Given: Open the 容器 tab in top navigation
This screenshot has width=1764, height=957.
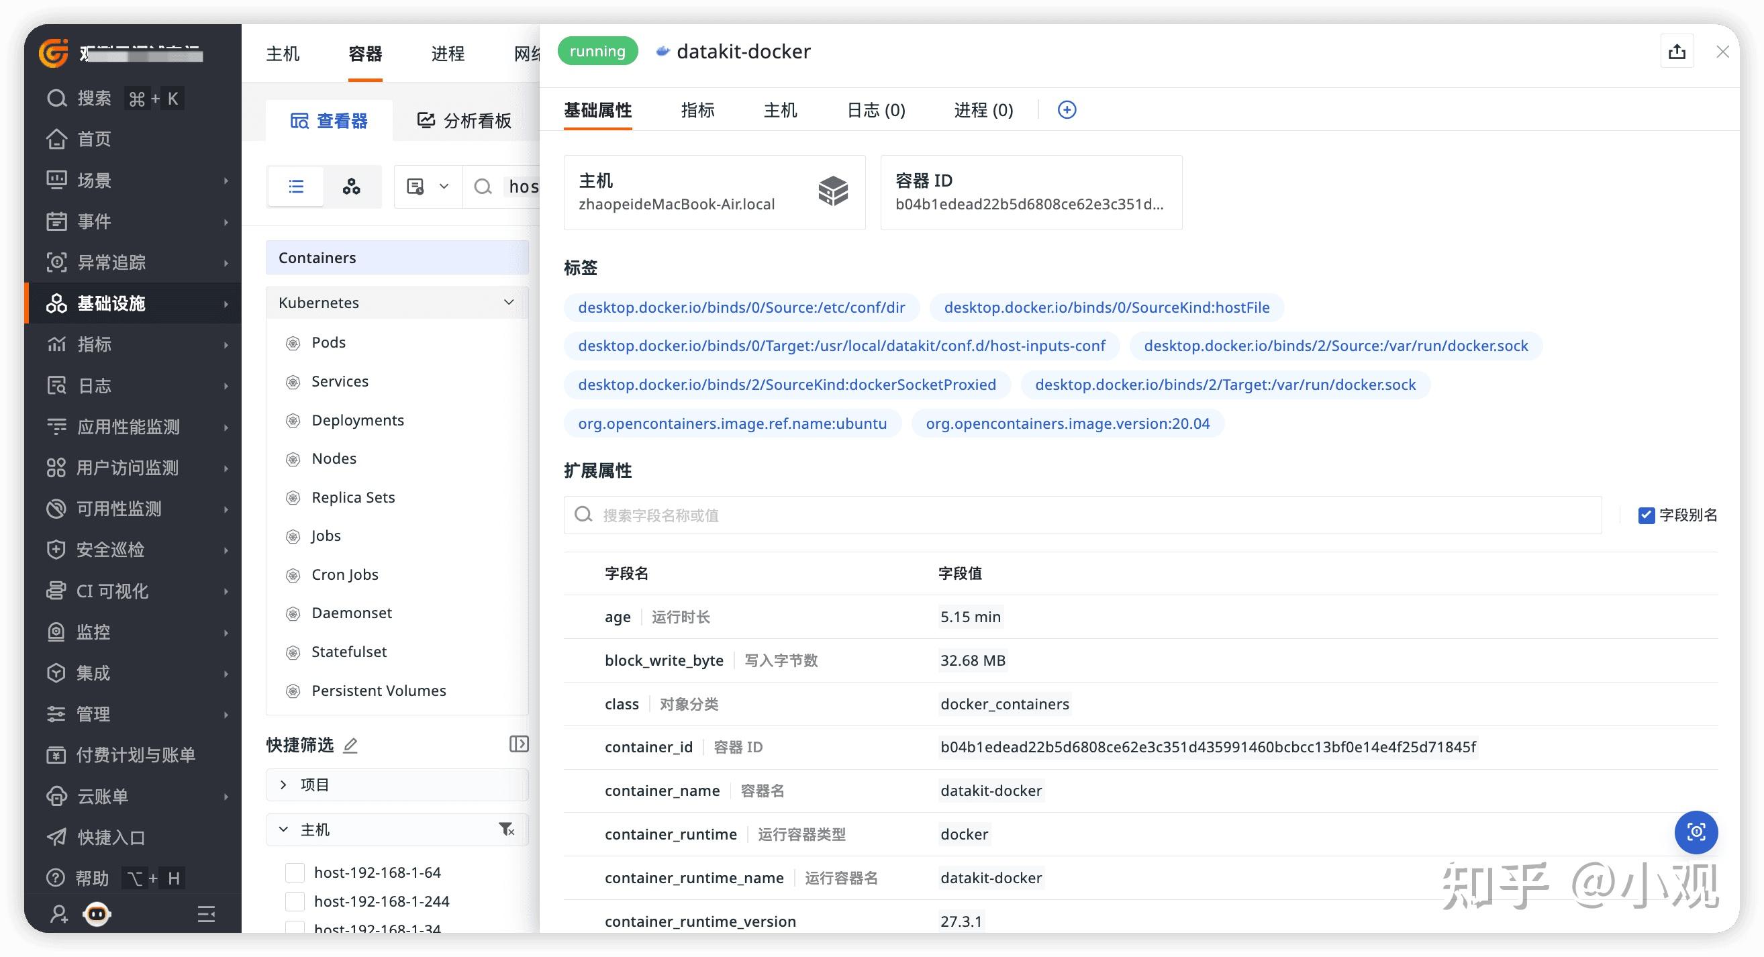Looking at the screenshot, I should tap(364, 54).
